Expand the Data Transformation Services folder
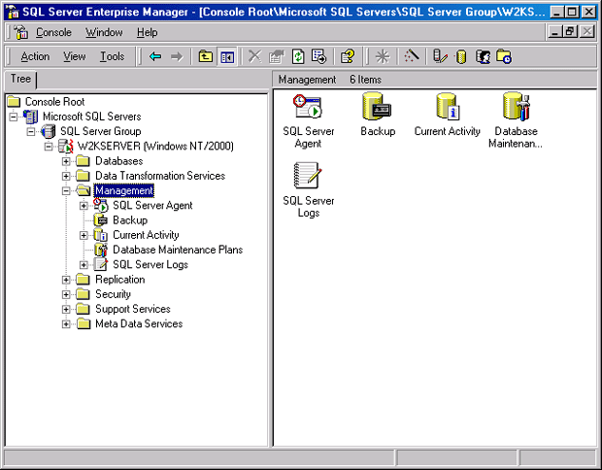The width and height of the screenshot is (602, 470). 66,176
